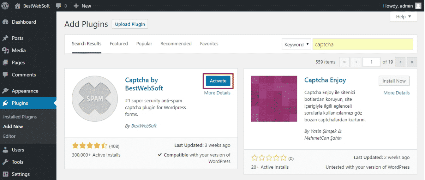Click the Howdy, admin account text
425x180 pixels.
click(398, 6)
